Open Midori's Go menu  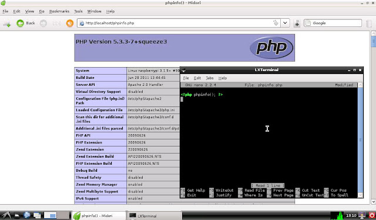point(42,11)
